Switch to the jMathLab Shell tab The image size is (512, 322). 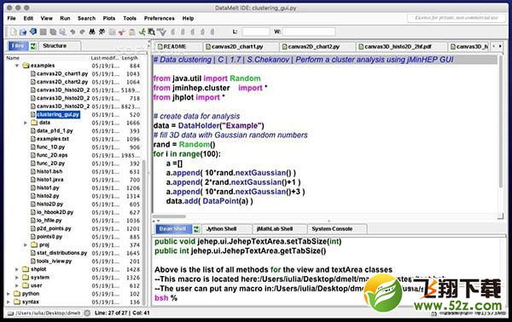tap(280, 229)
